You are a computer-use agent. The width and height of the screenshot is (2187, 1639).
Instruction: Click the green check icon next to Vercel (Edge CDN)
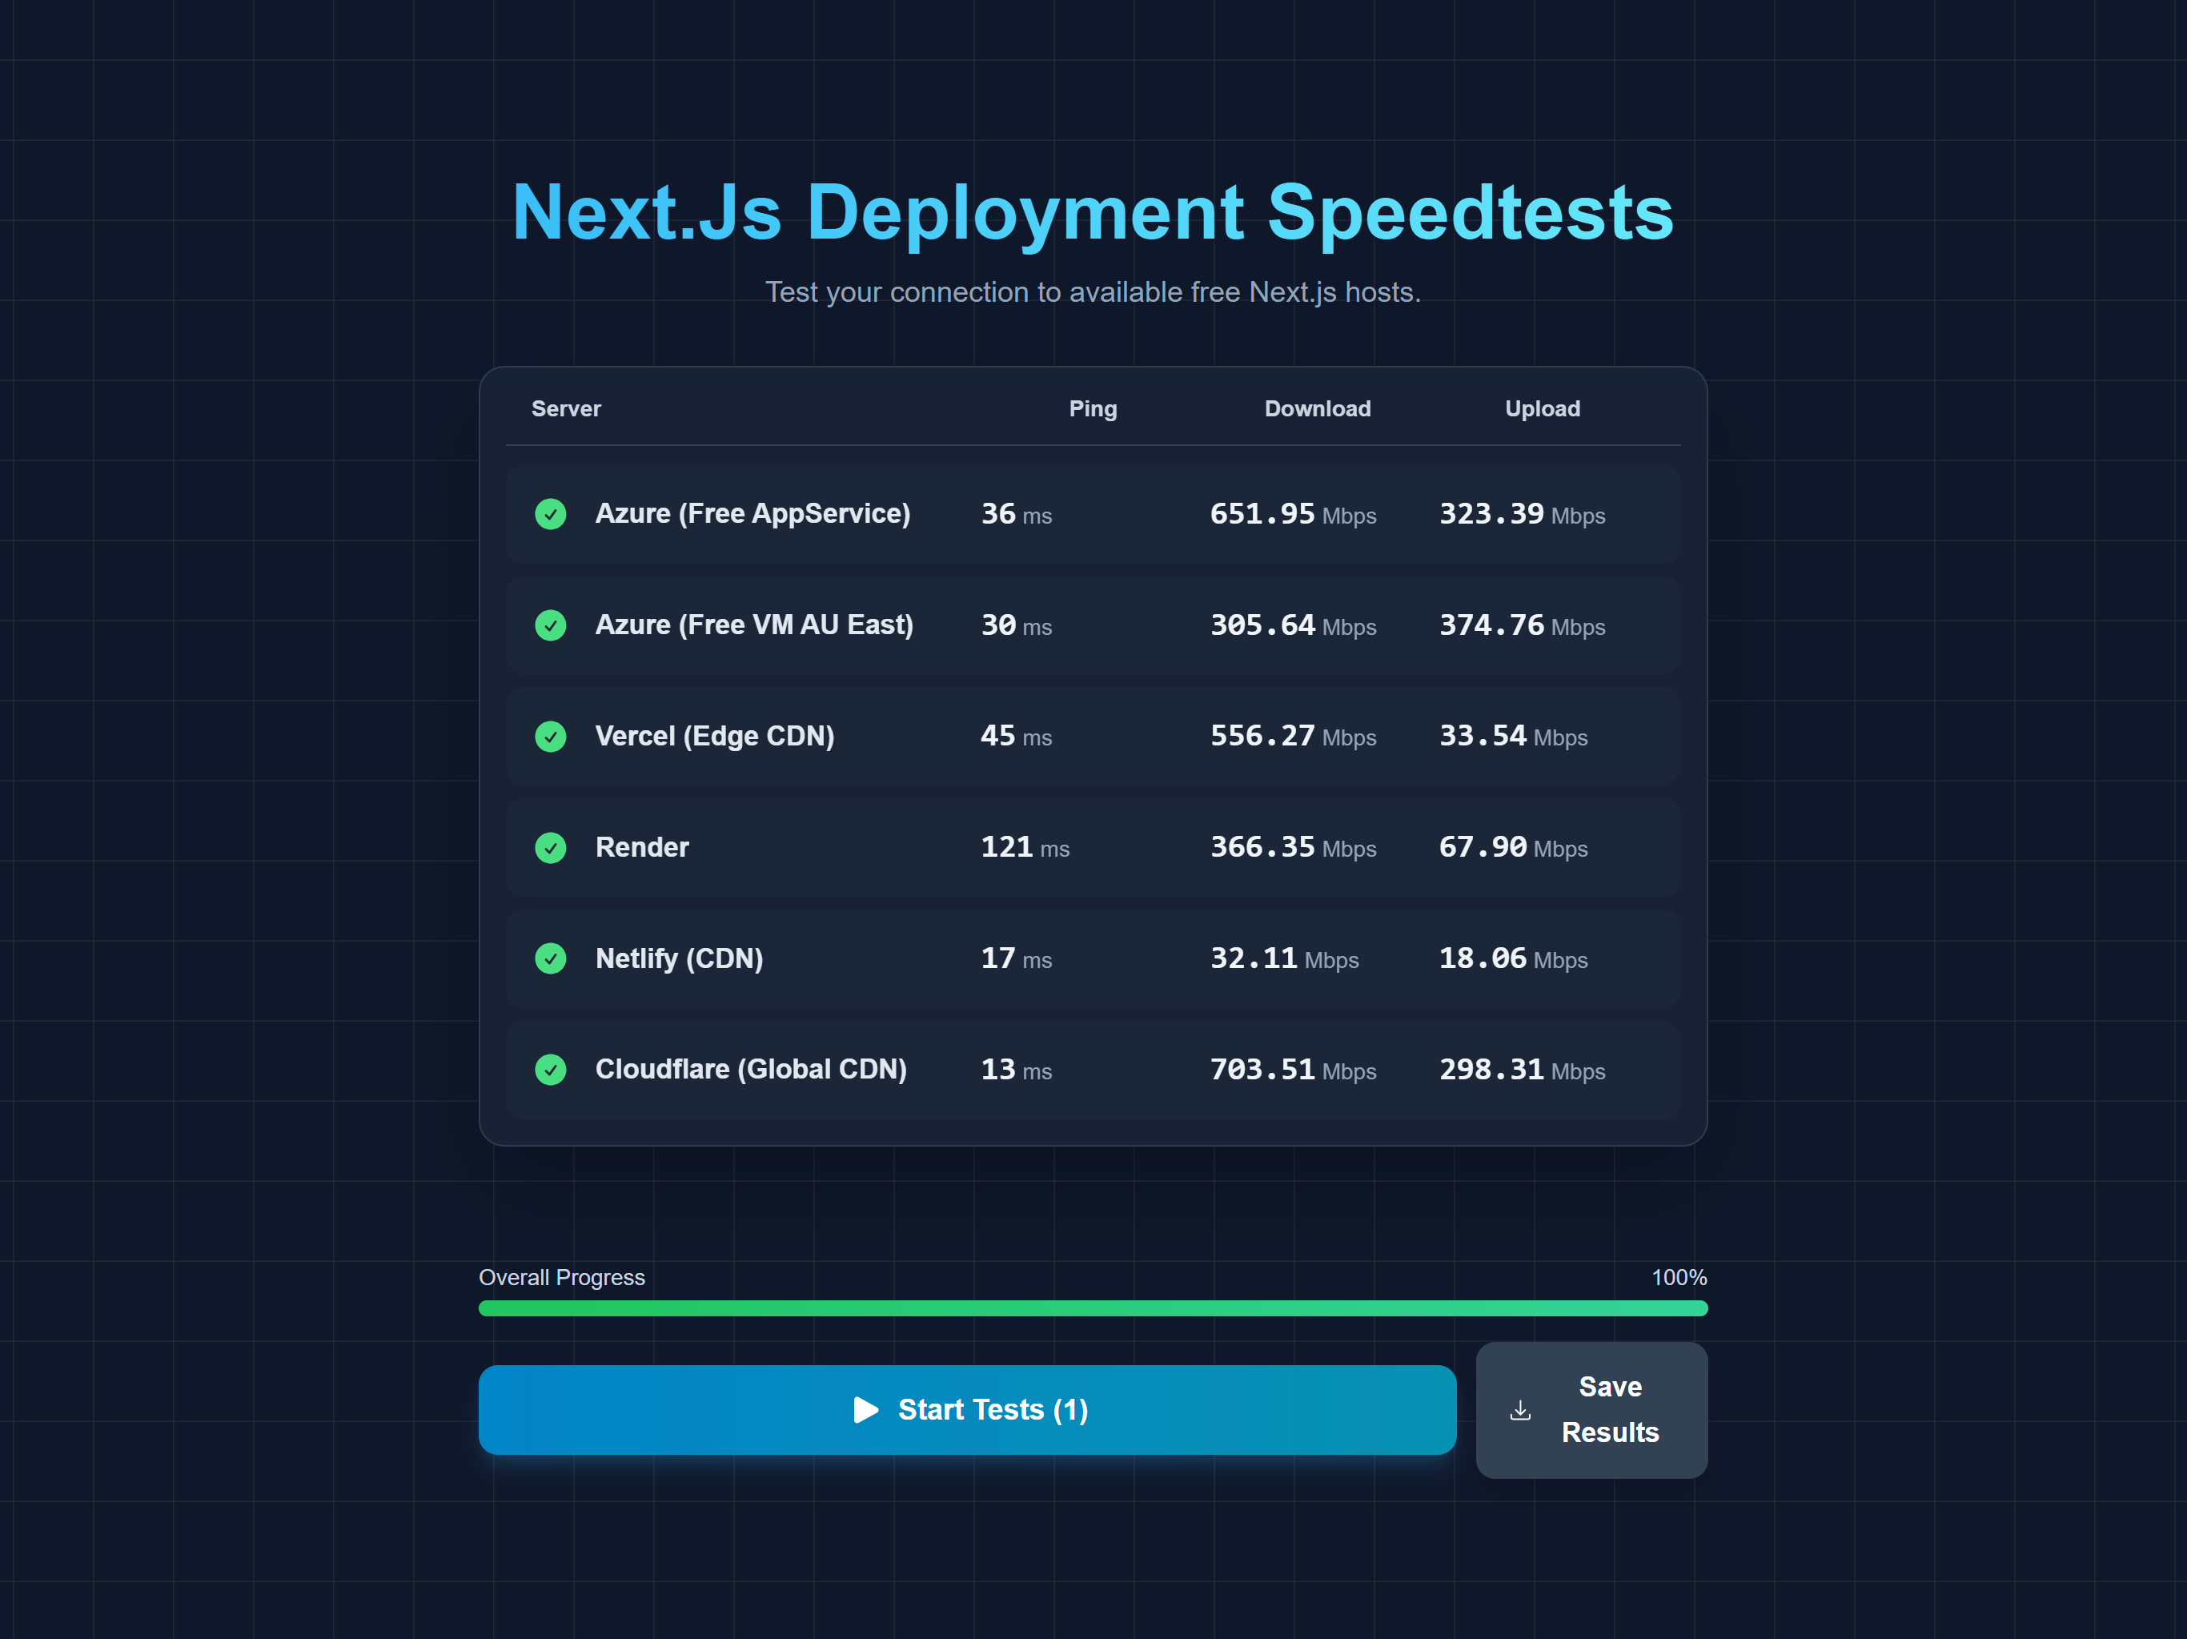(x=551, y=736)
